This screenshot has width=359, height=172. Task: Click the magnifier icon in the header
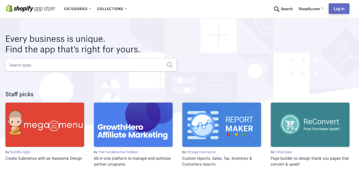pos(276,9)
